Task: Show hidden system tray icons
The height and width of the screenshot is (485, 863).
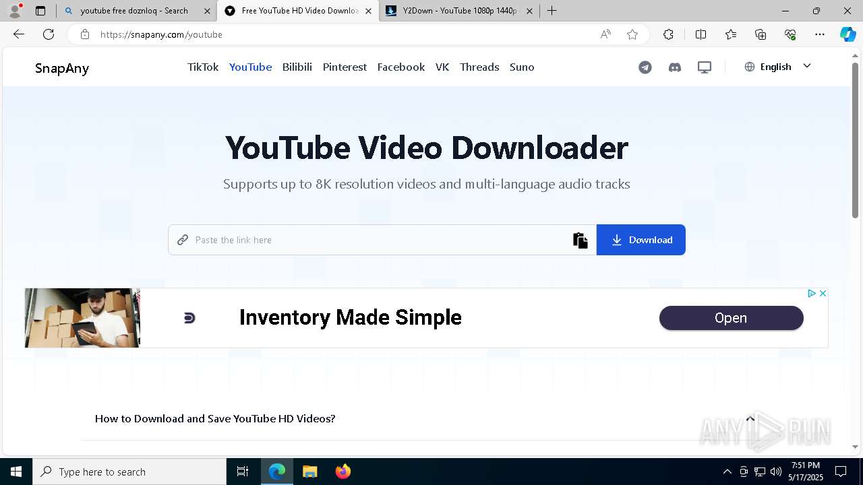Action: (x=727, y=472)
